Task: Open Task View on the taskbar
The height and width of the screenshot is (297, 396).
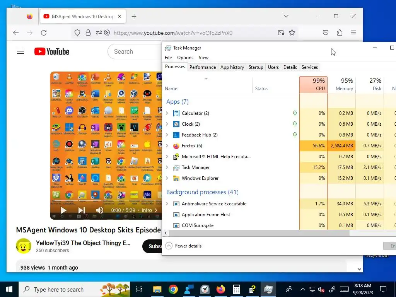Action: pos(139,289)
